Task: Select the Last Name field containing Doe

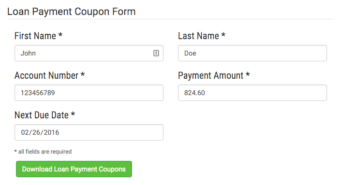Action: [x=253, y=53]
